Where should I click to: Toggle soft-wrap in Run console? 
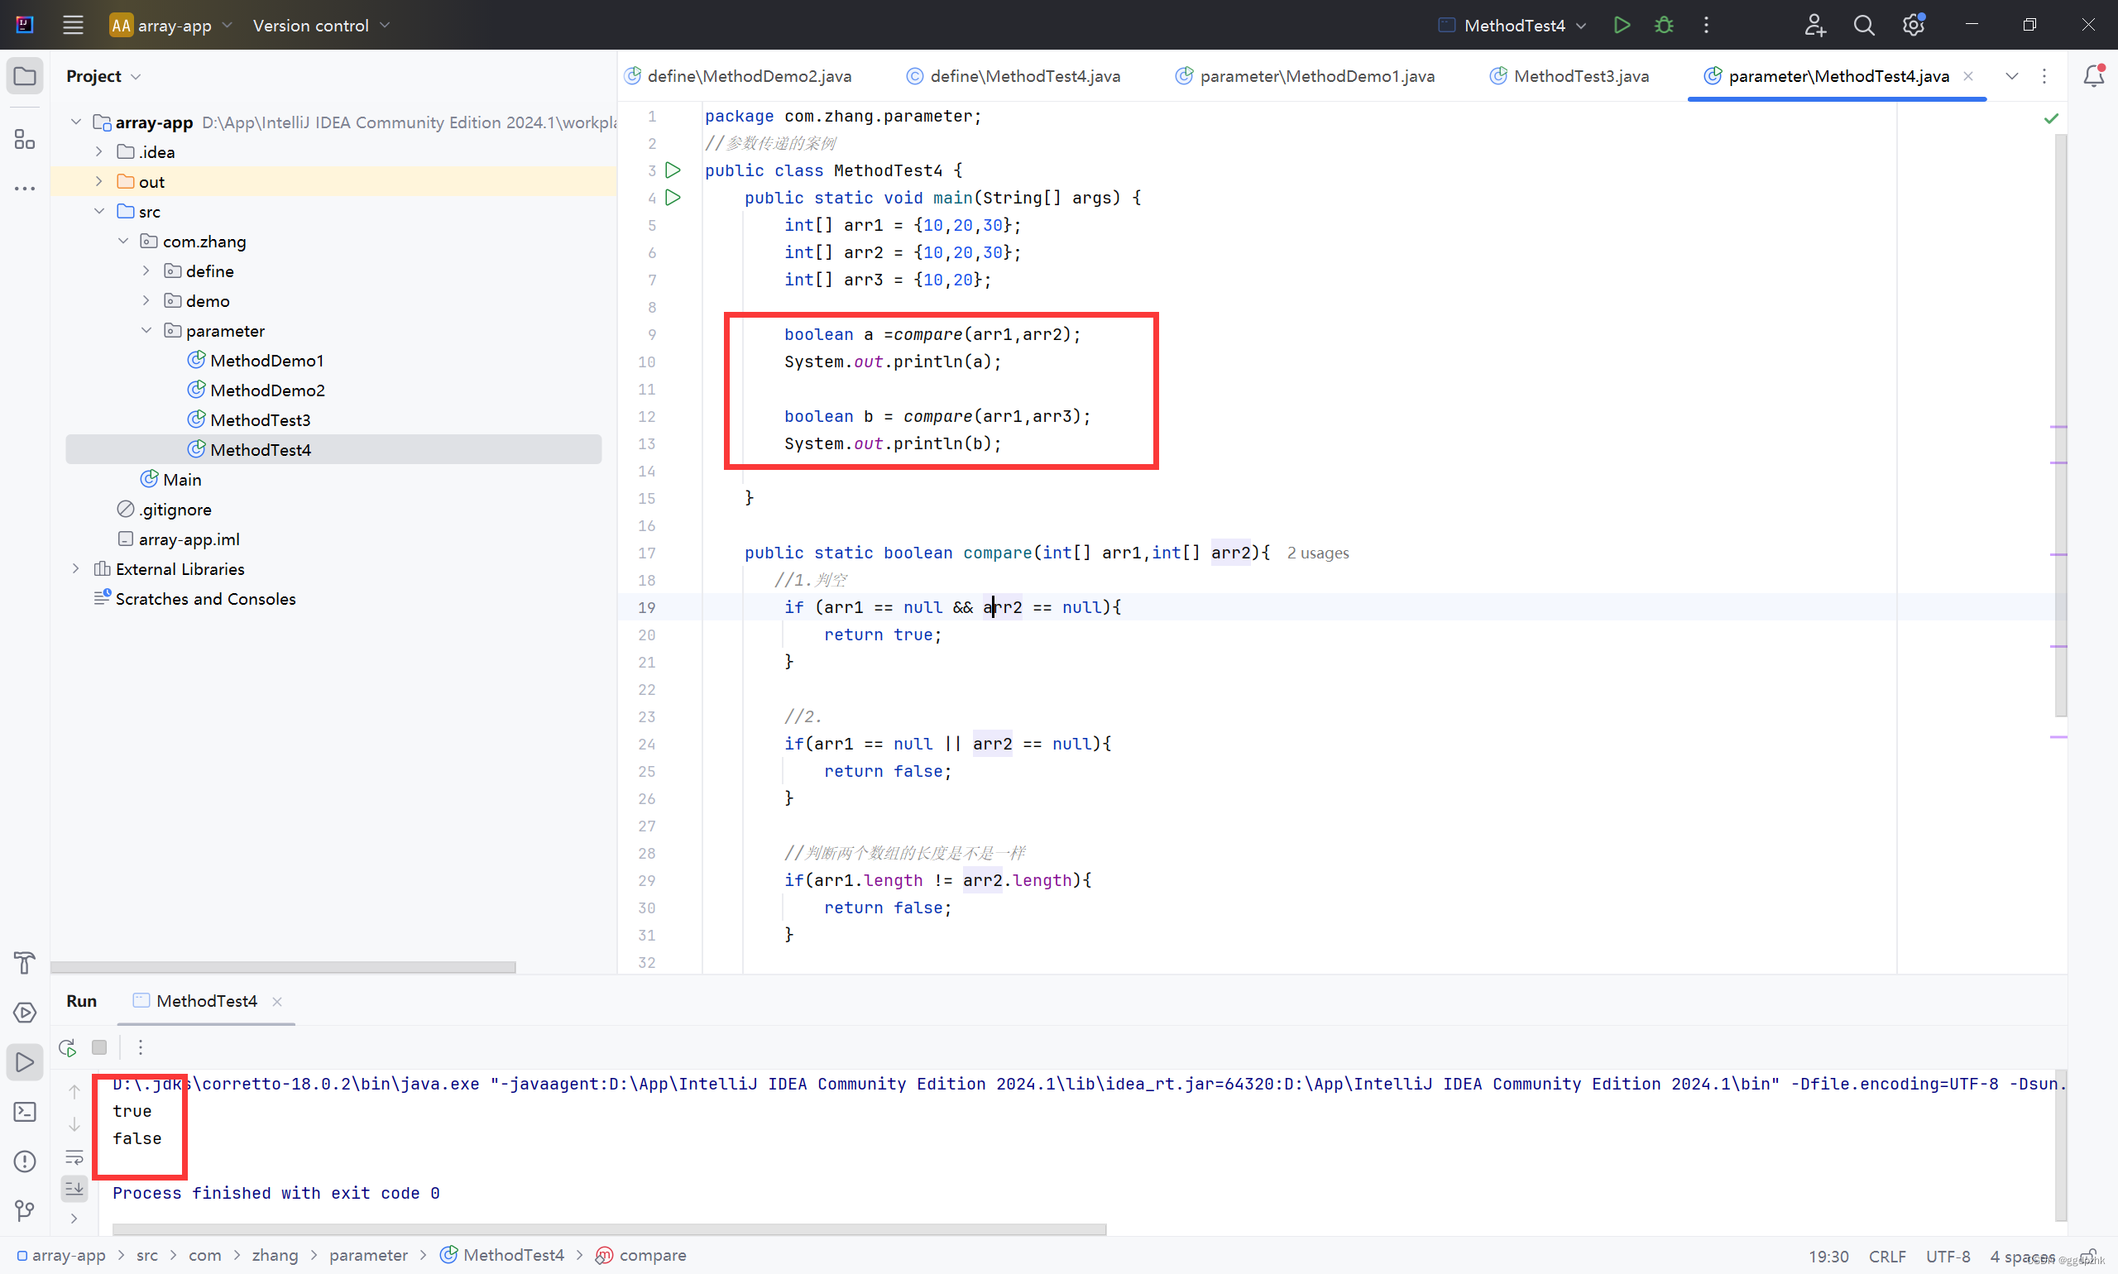74,1157
